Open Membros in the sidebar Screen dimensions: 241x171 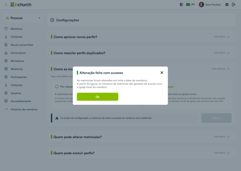click(x=16, y=29)
